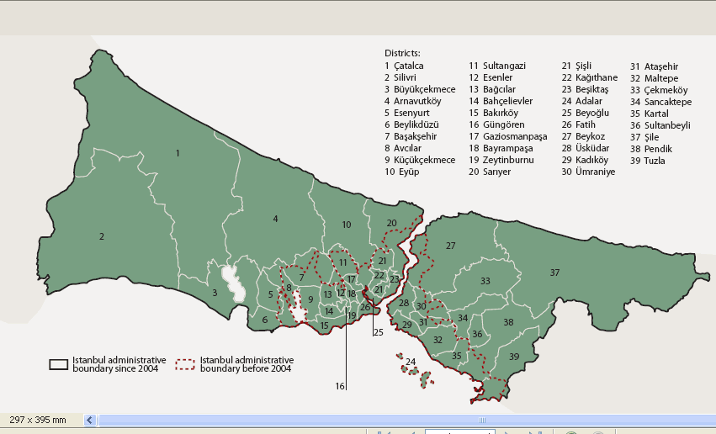
Task: Click district number 2 on the map
Action: (x=102, y=236)
